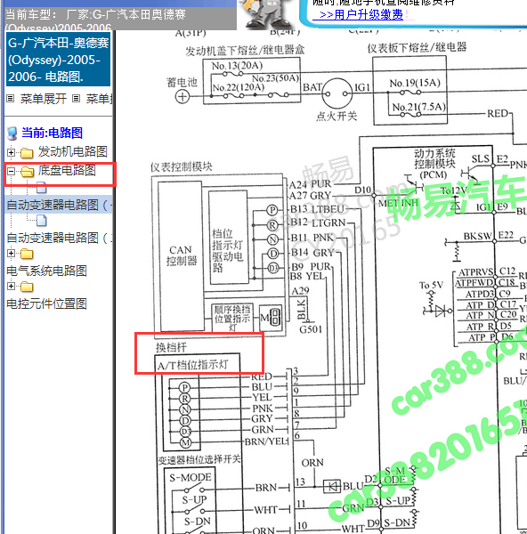Click the G501 ground label

pyautogui.click(x=311, y=329)
